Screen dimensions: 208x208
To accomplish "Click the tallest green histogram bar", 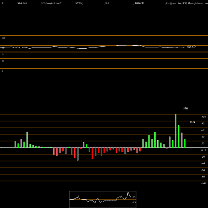I will click(x=176, y=131).
